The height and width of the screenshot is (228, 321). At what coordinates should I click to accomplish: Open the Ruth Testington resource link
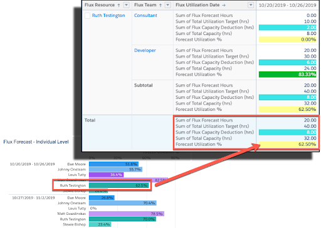point(108,16)
